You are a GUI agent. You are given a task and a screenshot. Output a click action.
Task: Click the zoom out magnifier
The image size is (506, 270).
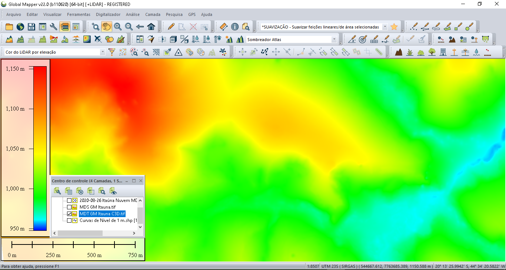click(x=129, y=27)
